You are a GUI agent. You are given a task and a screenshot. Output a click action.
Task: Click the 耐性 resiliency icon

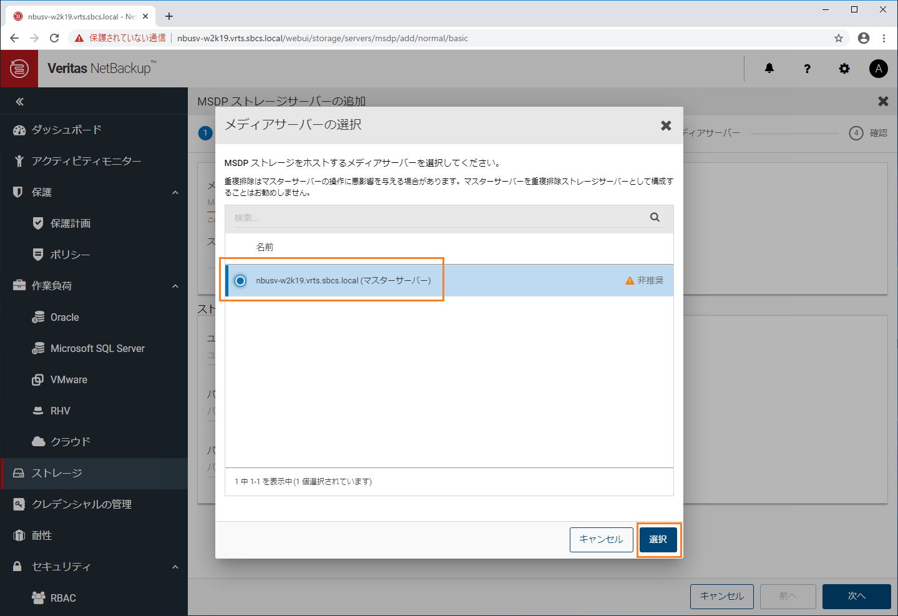(19, 535)
